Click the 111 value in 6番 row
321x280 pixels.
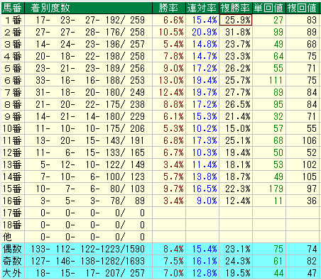(x=276, y=80)
